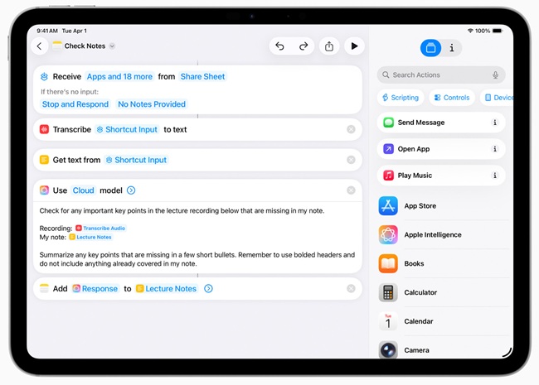
Task: Remove the Add Response action
Action: coord(351,289)
